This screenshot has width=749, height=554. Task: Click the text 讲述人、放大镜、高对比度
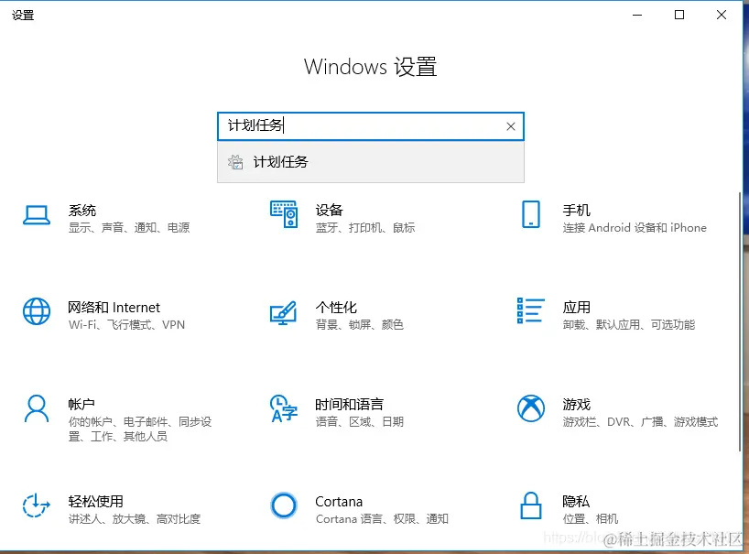tap(135, 519)
